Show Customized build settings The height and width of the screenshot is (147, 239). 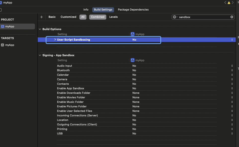click(68, 17)
